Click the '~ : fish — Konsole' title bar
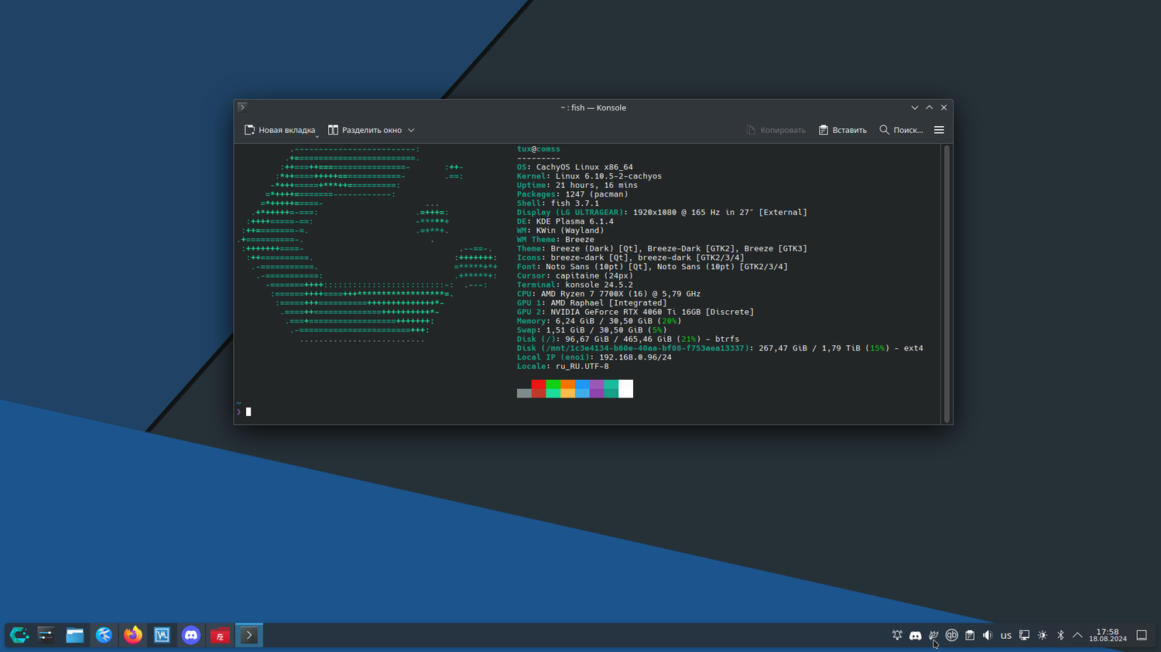 [593, 108]
